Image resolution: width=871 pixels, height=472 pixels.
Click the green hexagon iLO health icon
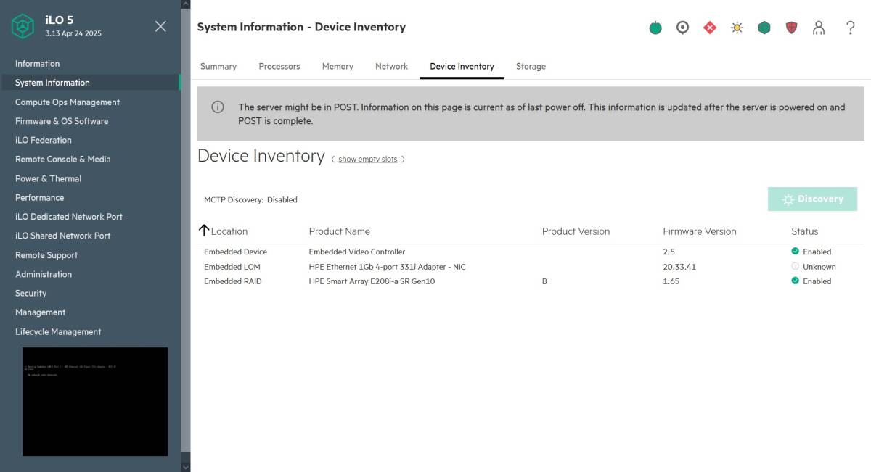point(764,28)
